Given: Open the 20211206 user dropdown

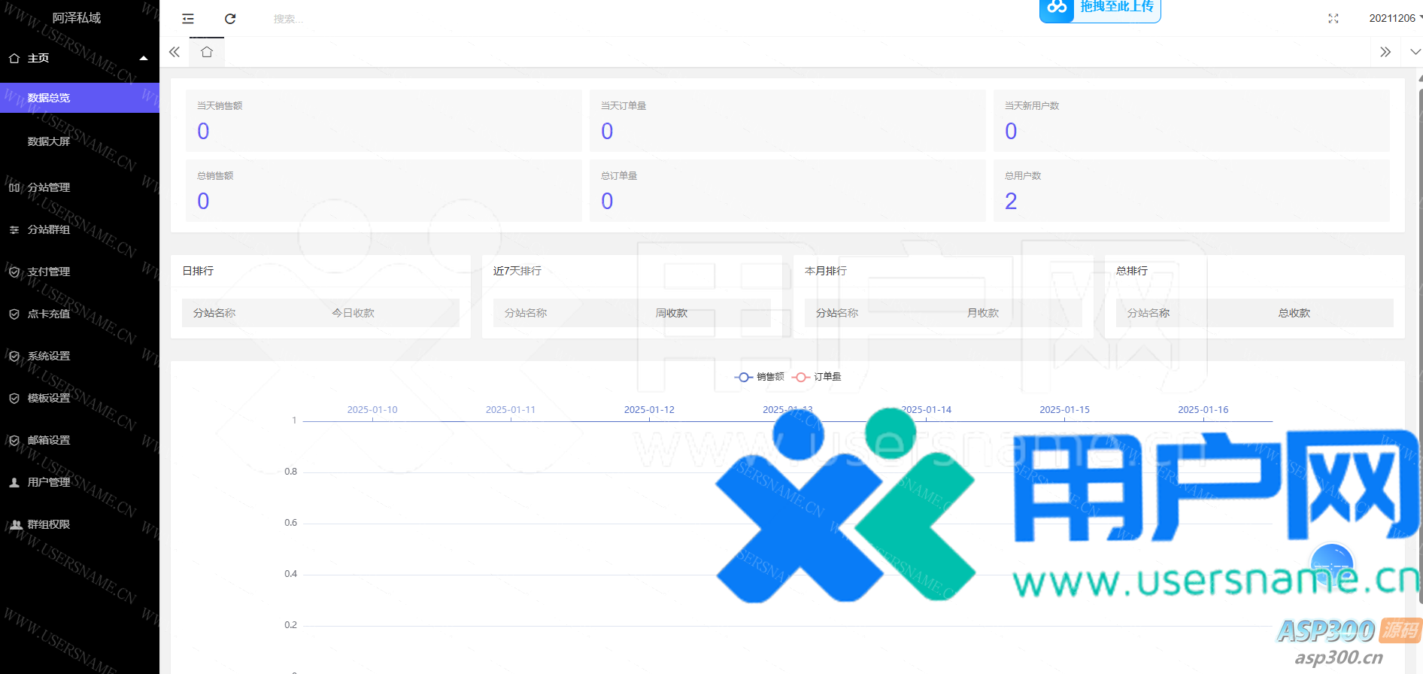Looking at the screenshot, I should pos(1394,18).
